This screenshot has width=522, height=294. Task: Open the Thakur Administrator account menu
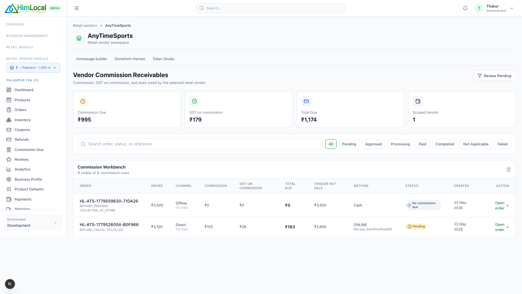point(494,8)
